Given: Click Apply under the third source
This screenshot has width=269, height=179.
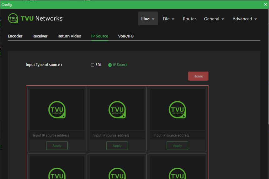Looking at the screenshot, I should [x=177, y=146].
